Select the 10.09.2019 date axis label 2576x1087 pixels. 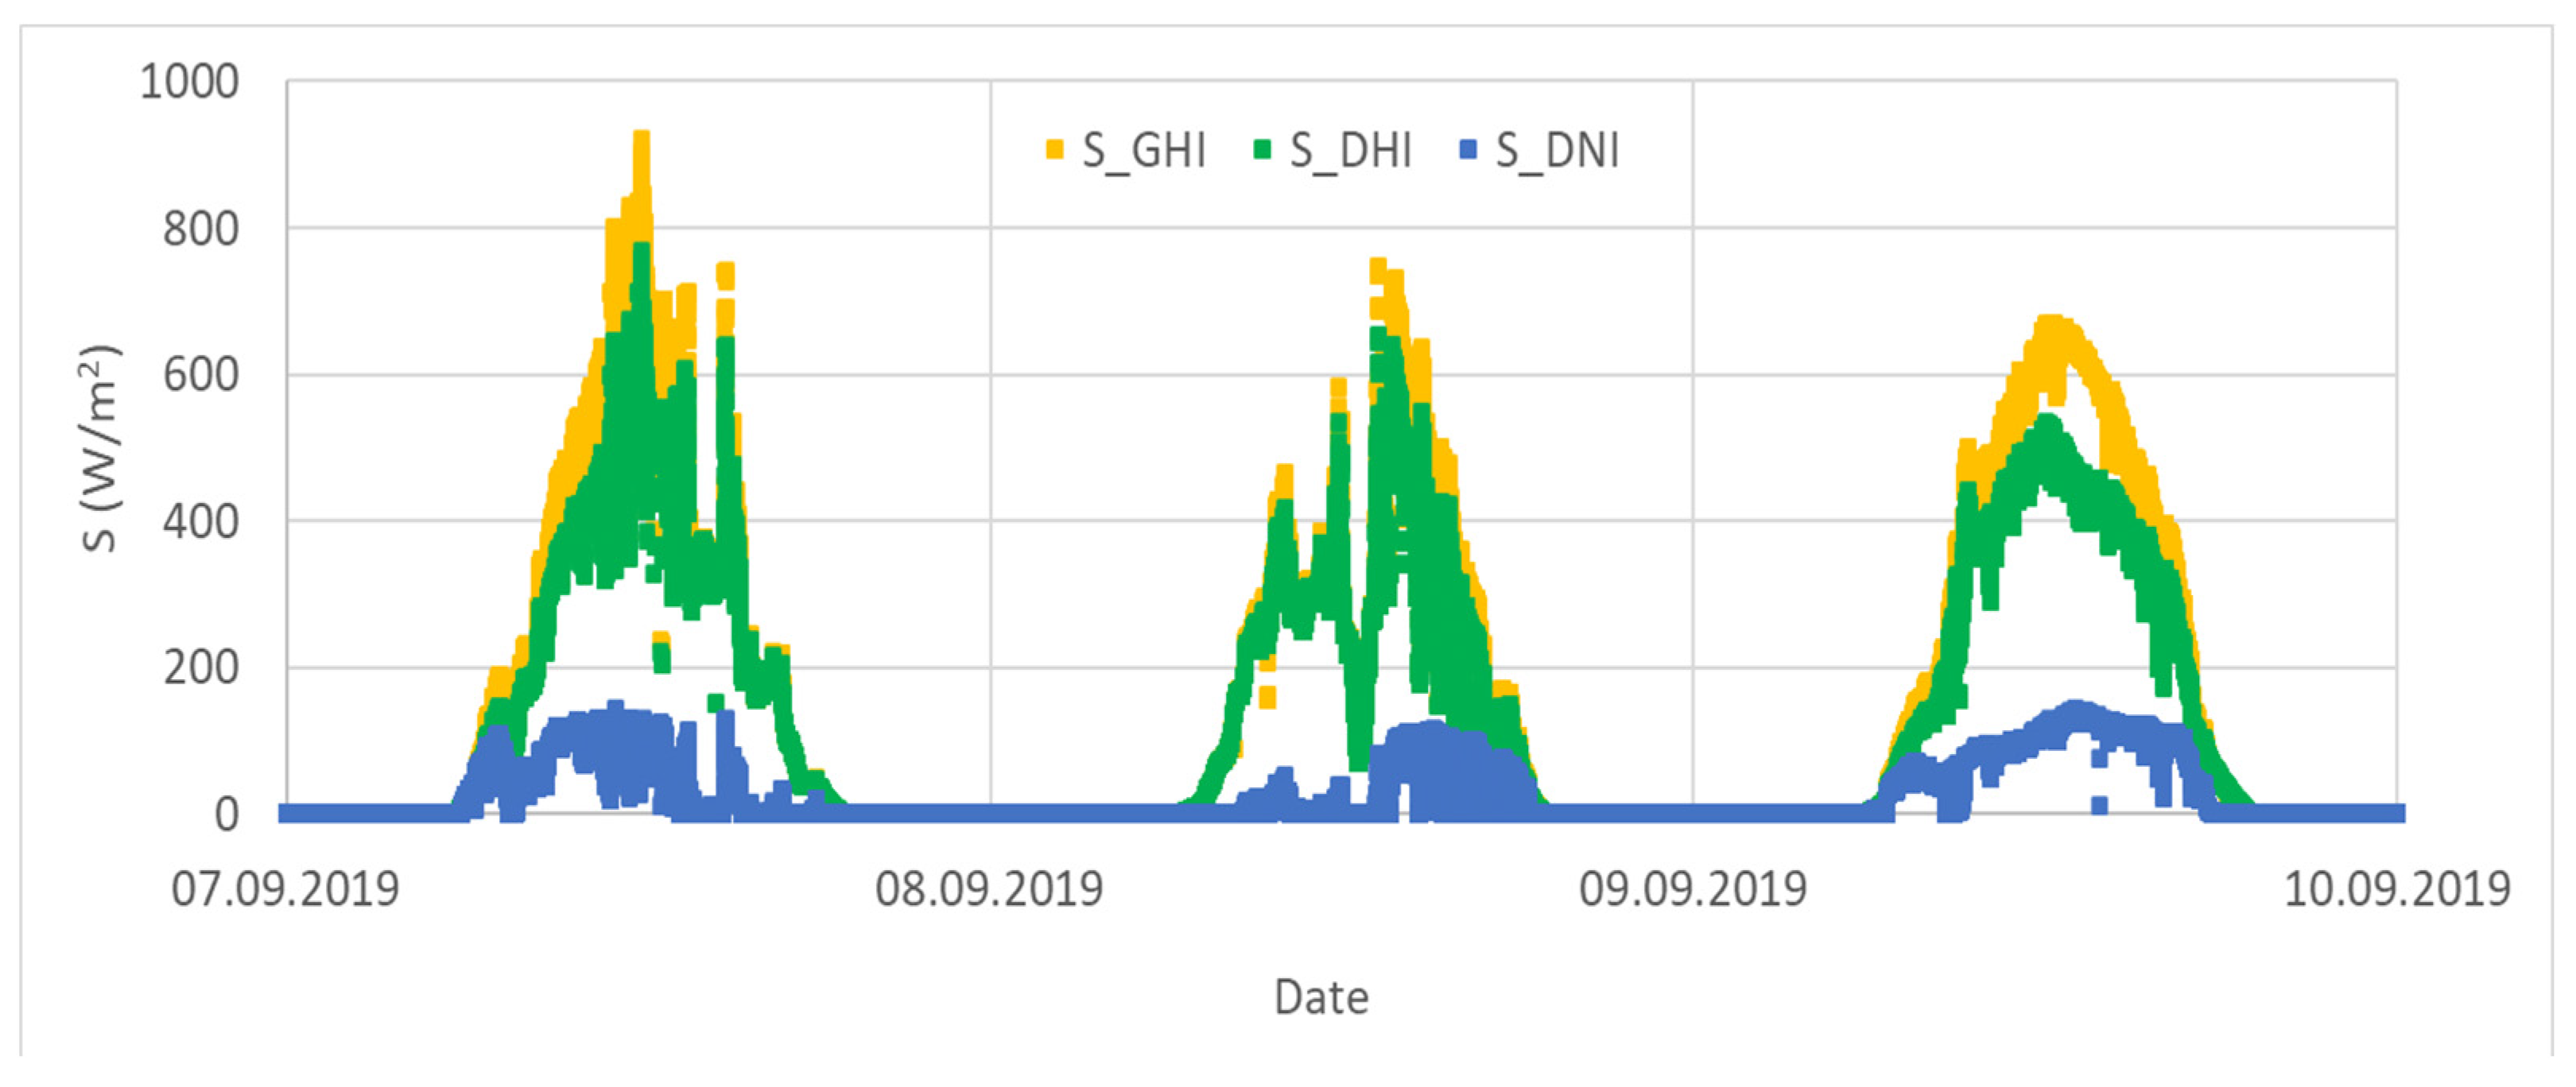click(x=2397, y=888)
